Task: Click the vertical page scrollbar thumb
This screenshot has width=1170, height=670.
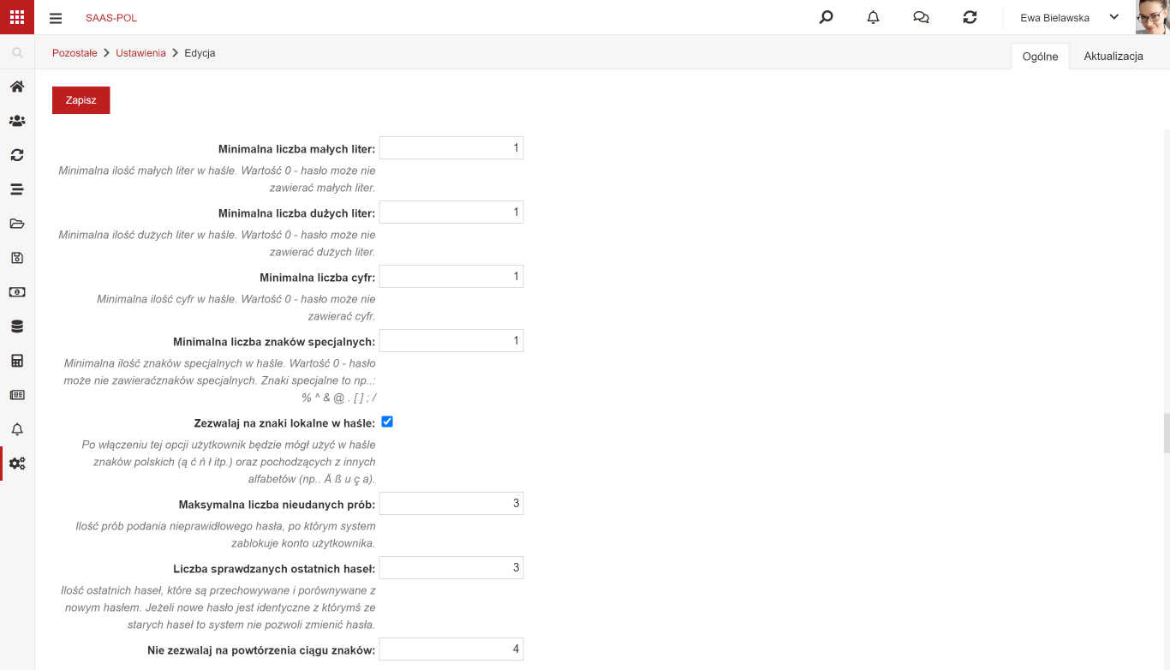Action: point(1167,434)
